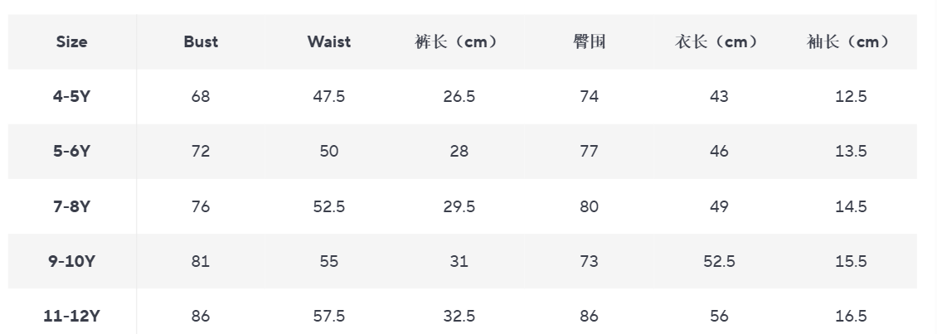Screen dimensions: 937x334
Task: Select the 52.5 value in 9-10Y row
Action: (719, 261)
